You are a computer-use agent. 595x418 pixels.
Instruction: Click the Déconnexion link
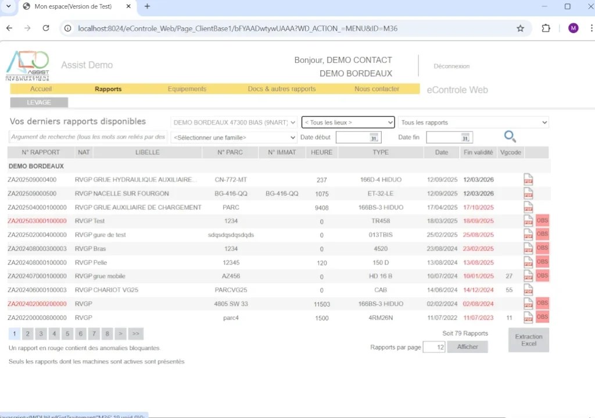click(x=451, y=66)
